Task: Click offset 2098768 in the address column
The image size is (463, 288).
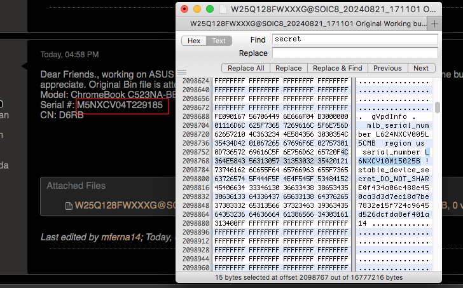Action: click(196, 161)
